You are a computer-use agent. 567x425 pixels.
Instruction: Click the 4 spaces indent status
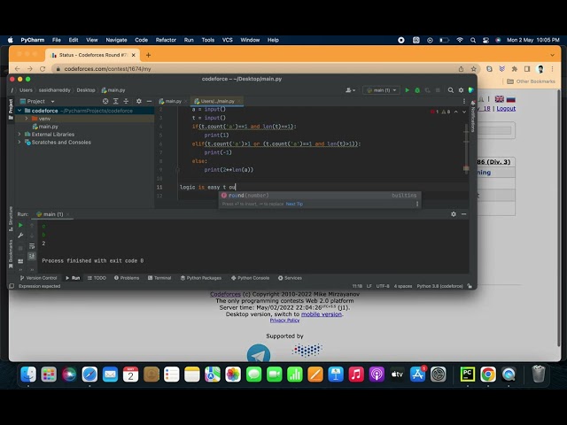pyautogui.click(x=403, y=286)
